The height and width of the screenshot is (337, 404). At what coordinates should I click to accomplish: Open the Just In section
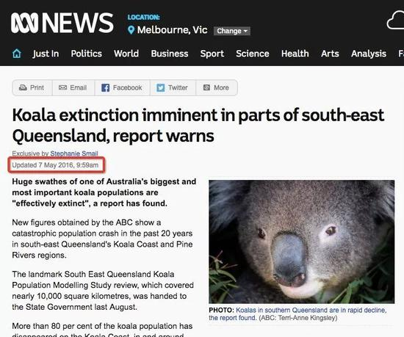pos(46,54)
